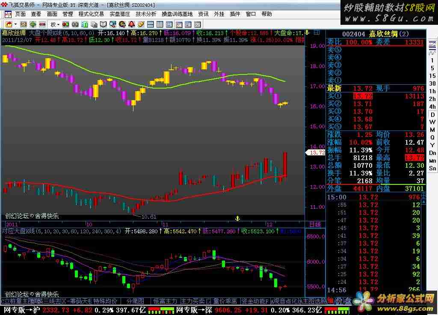Click the RSI indicator toolbar icon

pos(24,24)
